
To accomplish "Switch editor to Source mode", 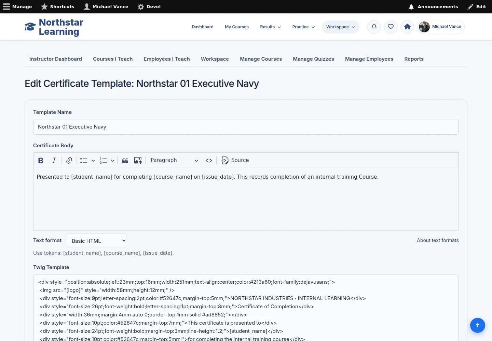I will click(x=235, y=160).
